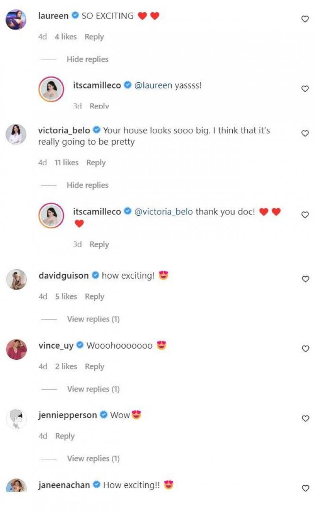
Task: Tap heart on janeenachan's comment
Action: click(x=305, y=488)
